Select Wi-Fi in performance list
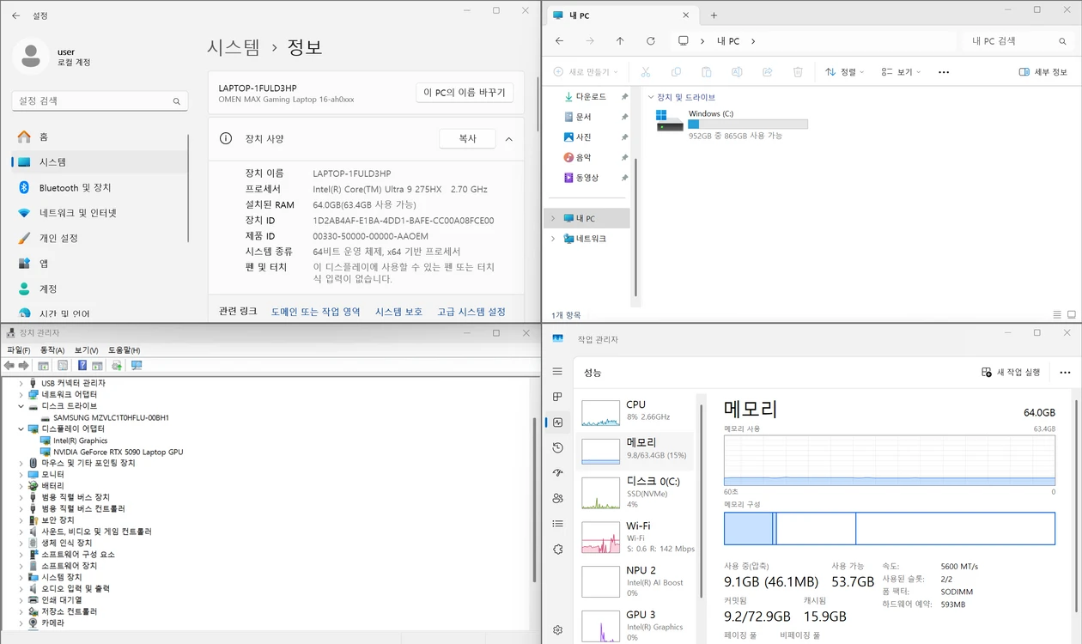Screen dimensions: 1082x644 [636, 538]
